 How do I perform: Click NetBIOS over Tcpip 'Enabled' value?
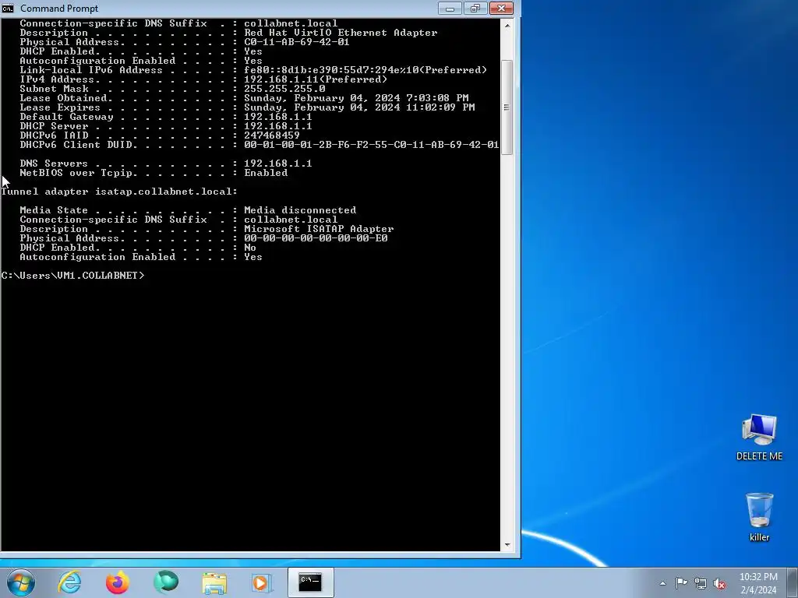(x=266, y=173)
